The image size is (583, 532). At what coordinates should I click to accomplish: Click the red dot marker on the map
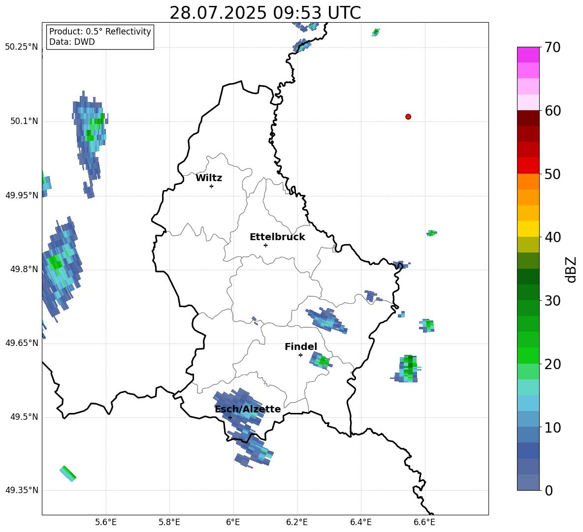click(408, 117)
